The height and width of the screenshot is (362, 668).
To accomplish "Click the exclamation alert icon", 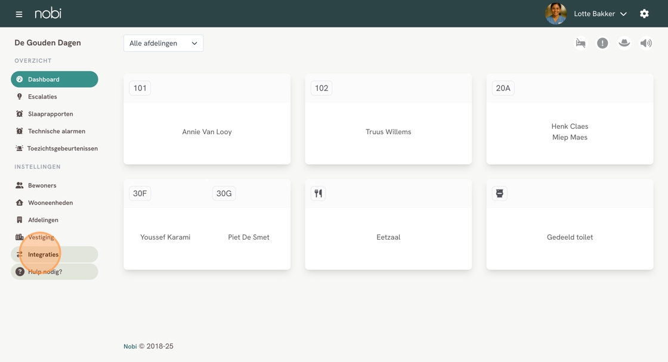I will coord(602,43).
